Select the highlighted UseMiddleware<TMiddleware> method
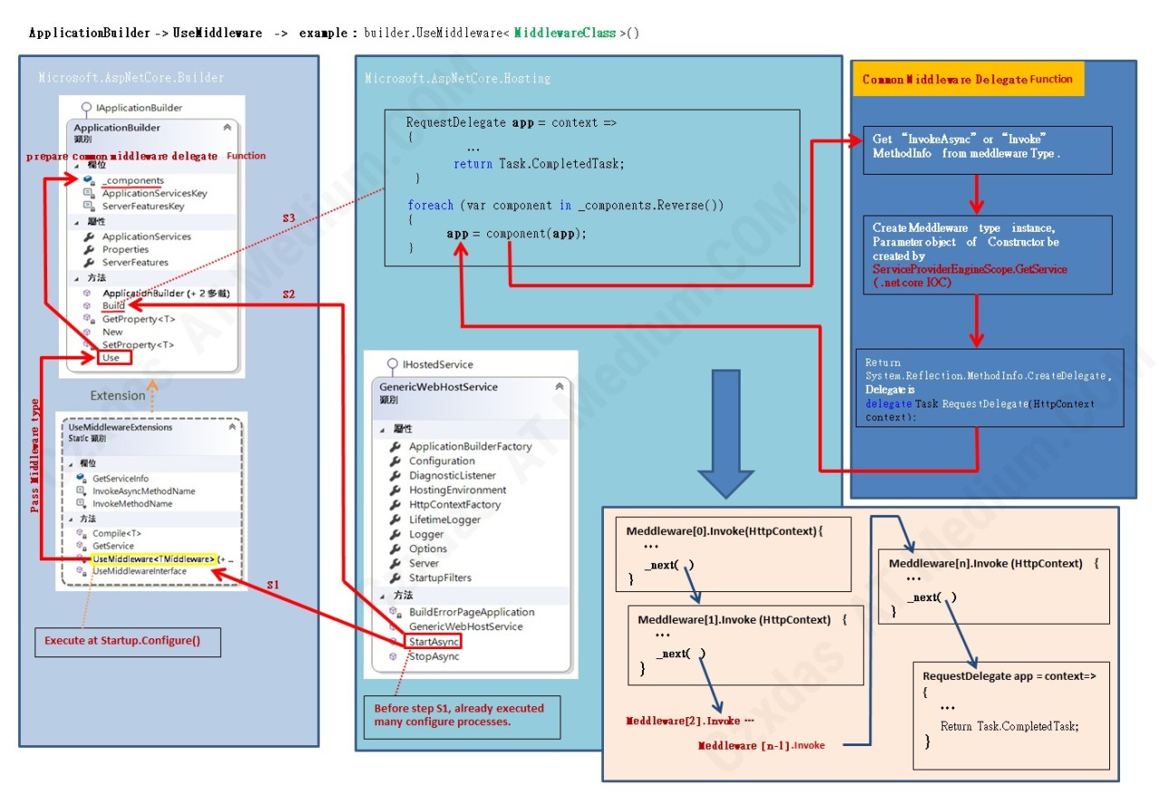This screenshot has height=804, width=1159. 153,560
